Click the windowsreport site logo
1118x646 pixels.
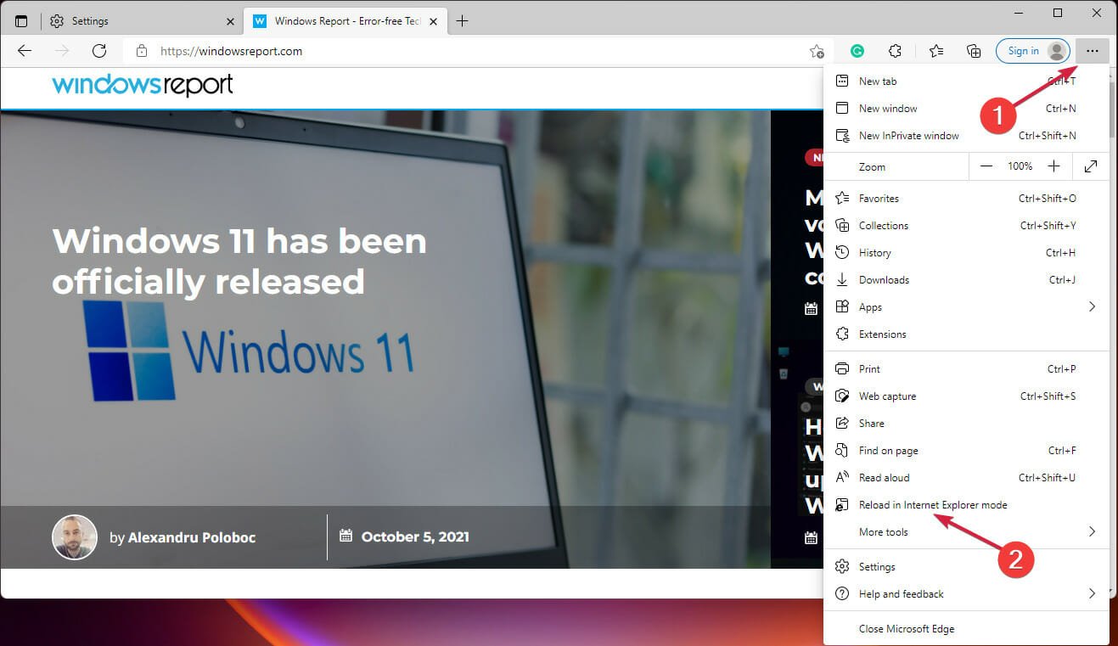(143, 85)
